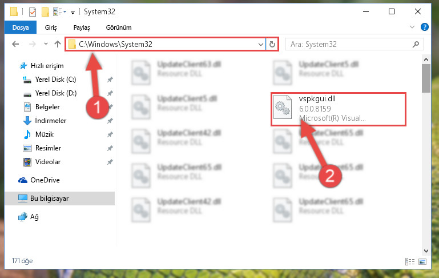This screenshot has height=278, width=439.
Task: Unpin Yerel Disk (C:) from quick access
Action: point(110,80)
